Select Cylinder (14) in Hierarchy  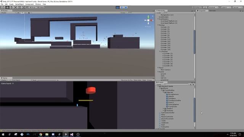(165, 41)
